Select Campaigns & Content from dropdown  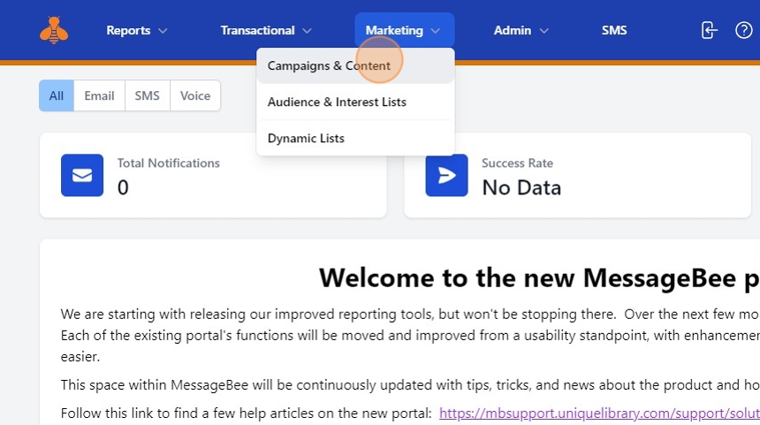pos(355,65)
